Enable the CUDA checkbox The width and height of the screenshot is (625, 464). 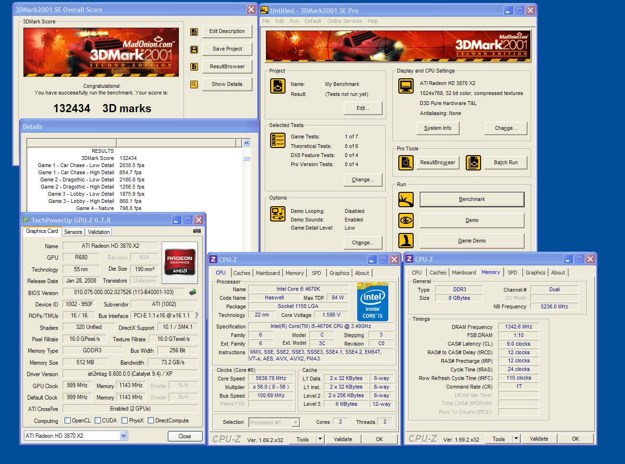coord(98,421)
